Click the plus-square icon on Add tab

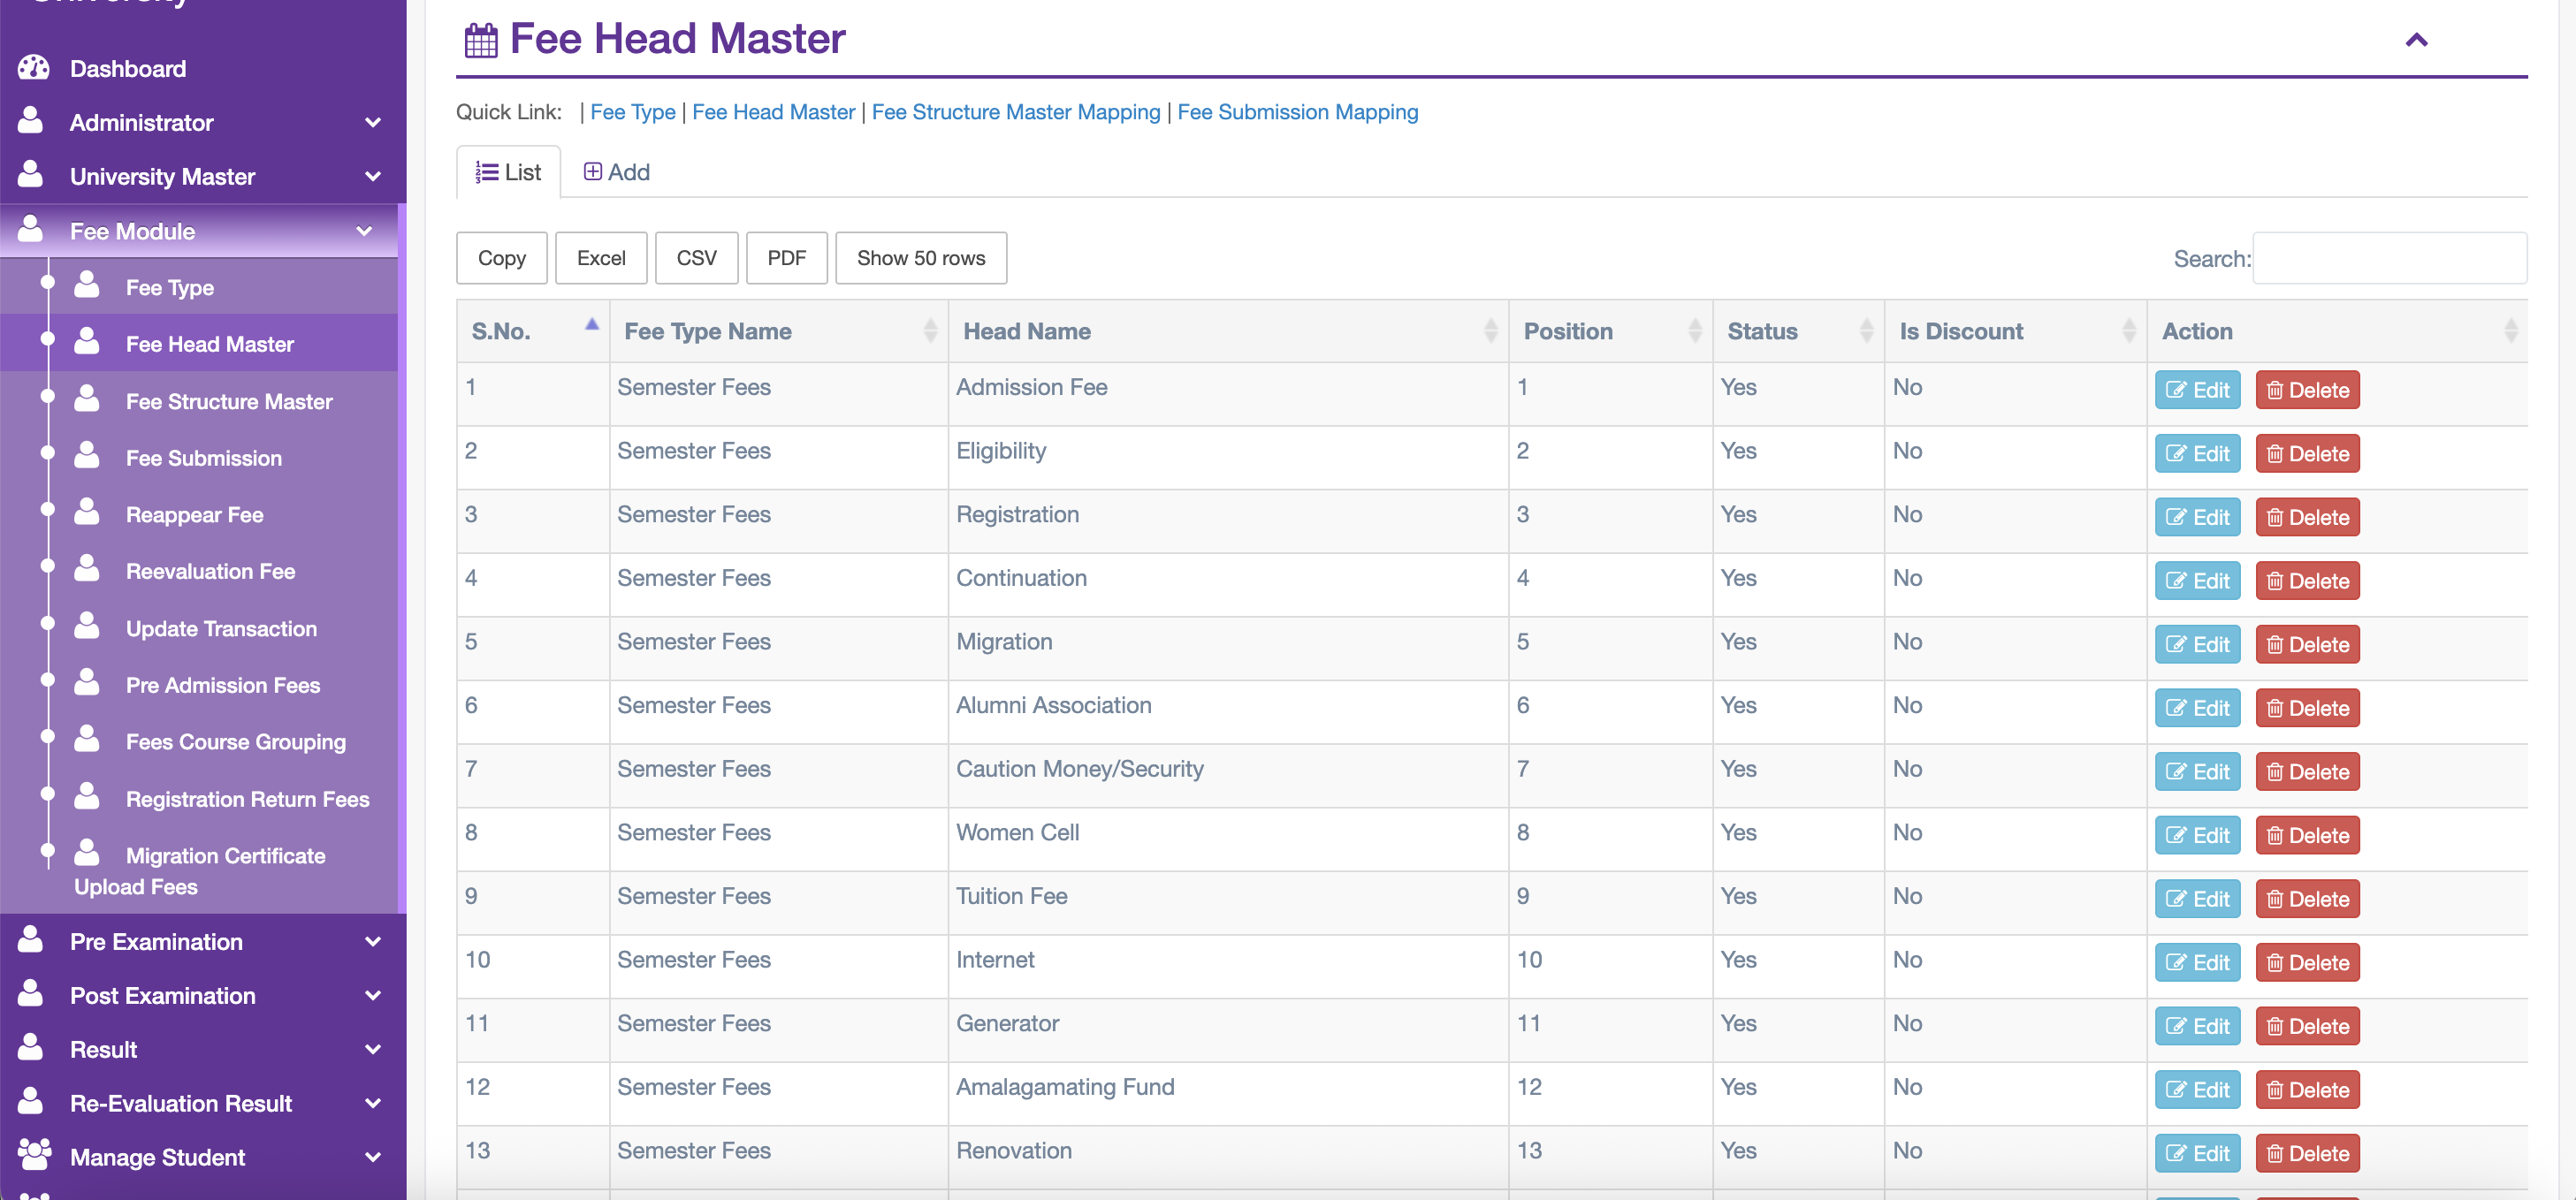point(593,171)
